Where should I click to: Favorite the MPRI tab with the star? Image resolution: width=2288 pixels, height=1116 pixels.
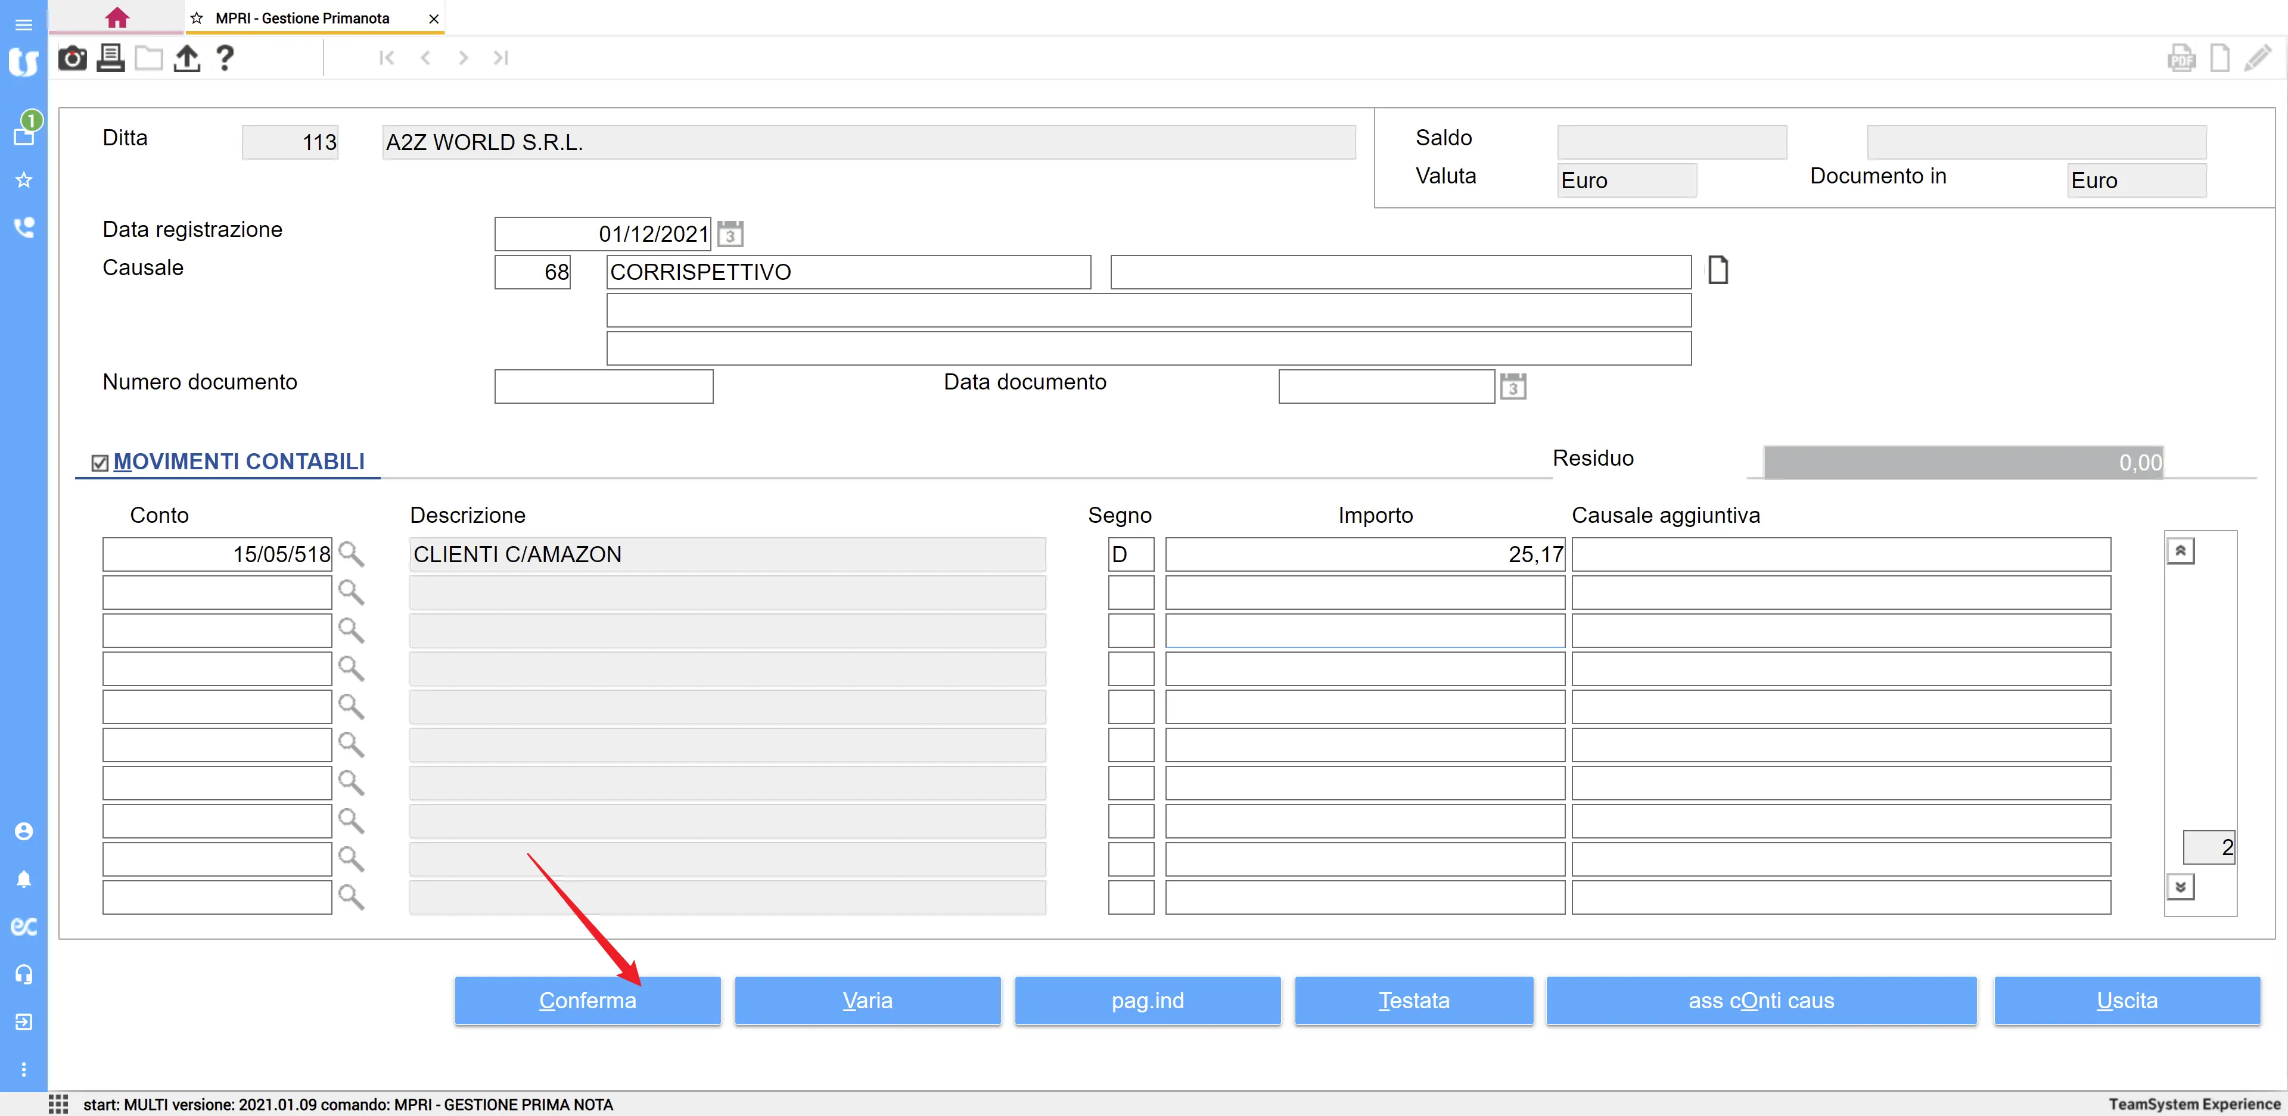[197, 18]
